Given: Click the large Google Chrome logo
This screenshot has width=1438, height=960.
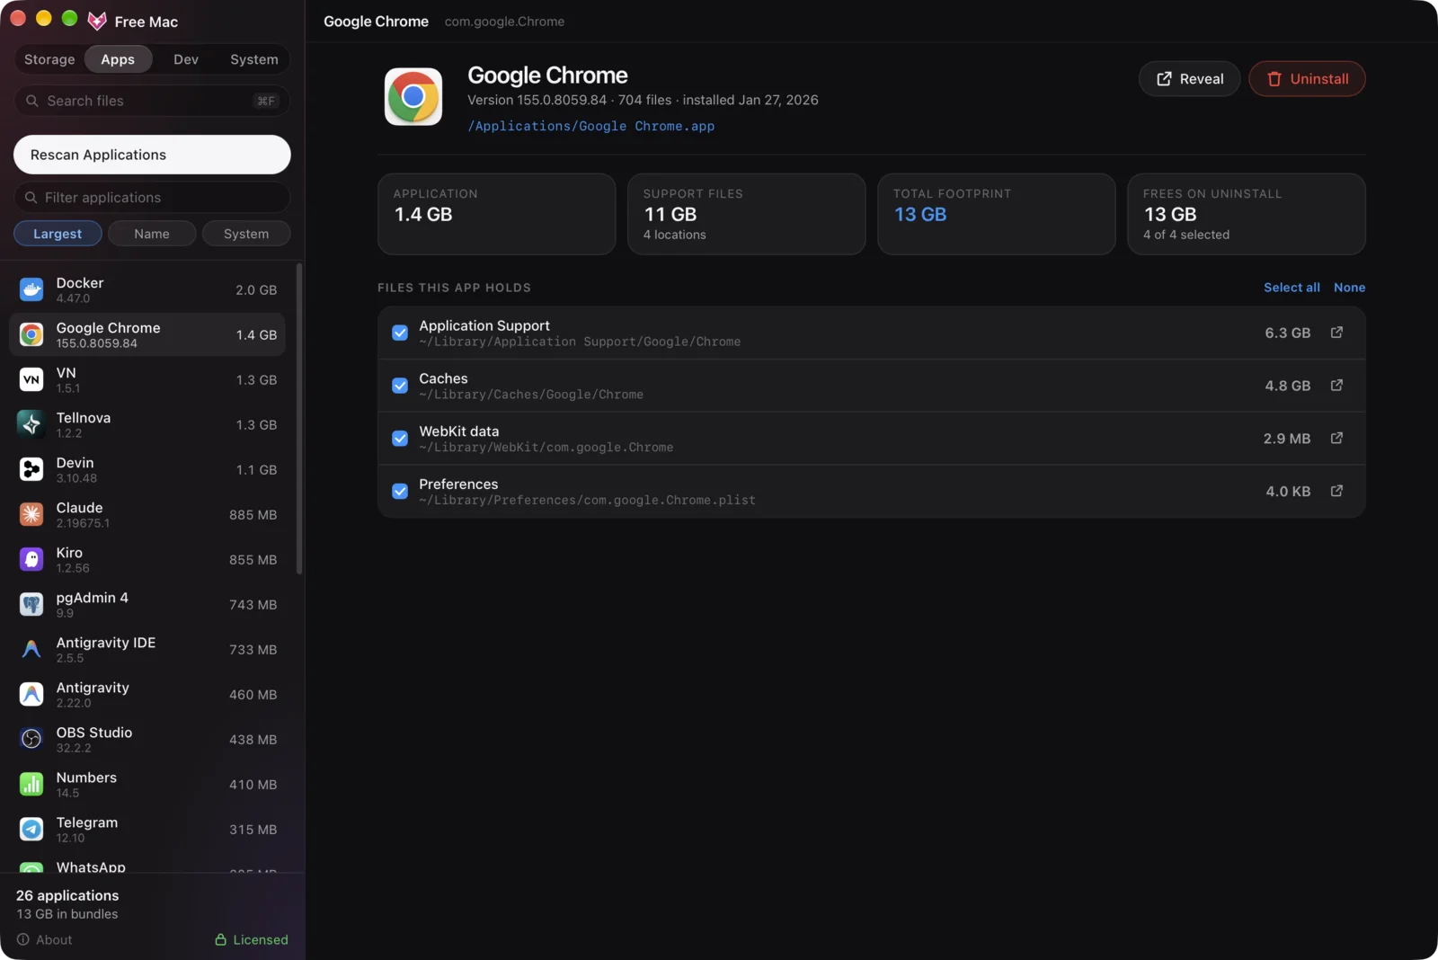Looking at the screenshot, I should click(x=413, y=96).
